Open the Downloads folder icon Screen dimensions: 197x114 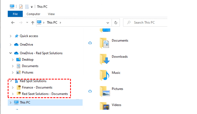105,59
